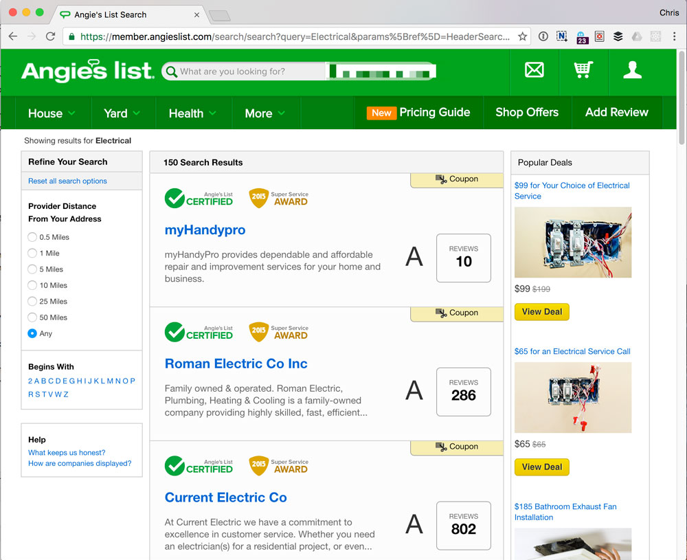Click the Angie's List logo

pyautogui.click(x=88, y=71)
